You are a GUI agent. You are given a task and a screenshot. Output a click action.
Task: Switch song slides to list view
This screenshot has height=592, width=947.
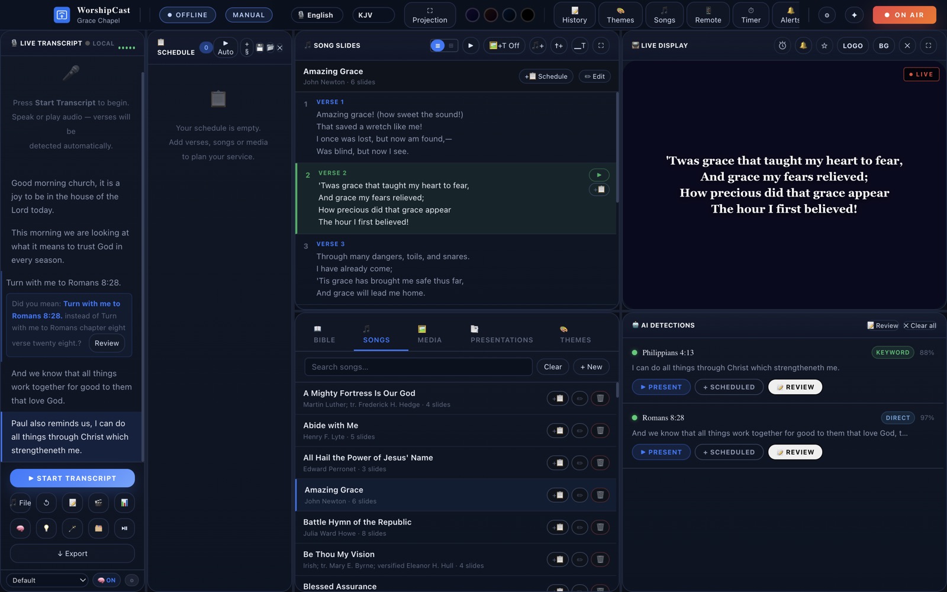437,46
